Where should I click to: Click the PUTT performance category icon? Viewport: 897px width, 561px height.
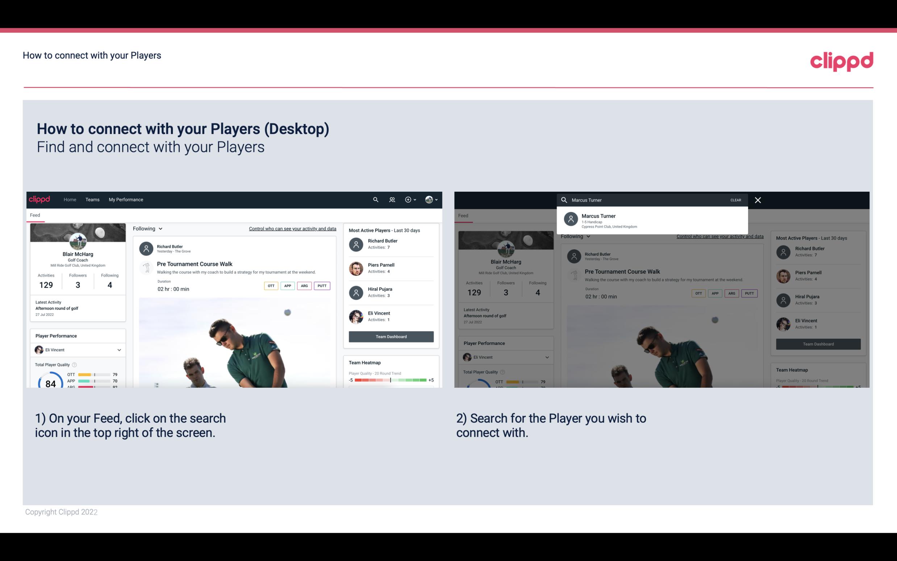pyautogui.click(x=322, y=286)
